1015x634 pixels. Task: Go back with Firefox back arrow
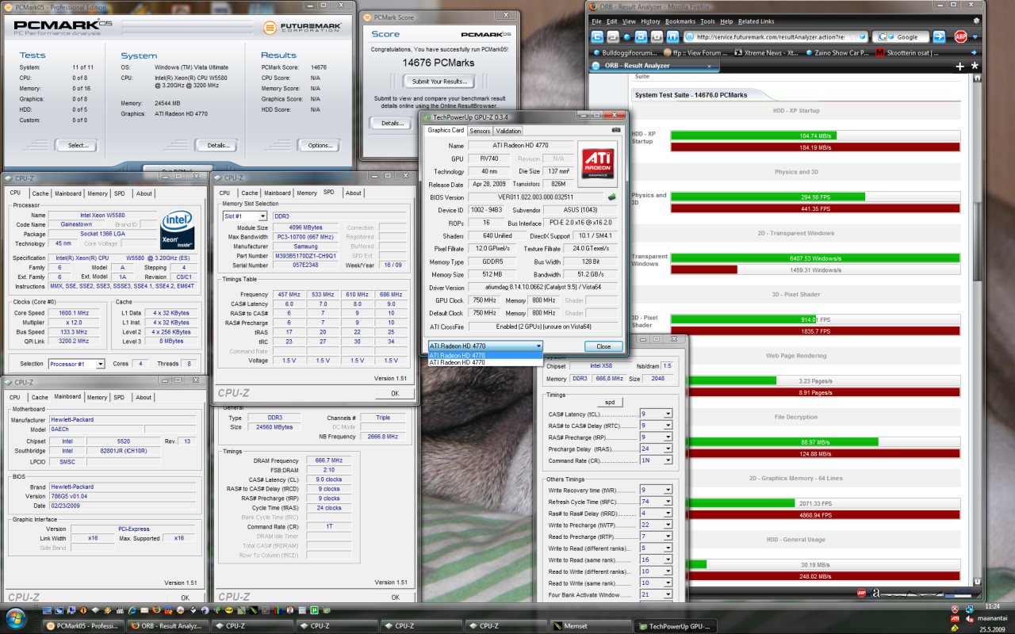coord(597,37)
